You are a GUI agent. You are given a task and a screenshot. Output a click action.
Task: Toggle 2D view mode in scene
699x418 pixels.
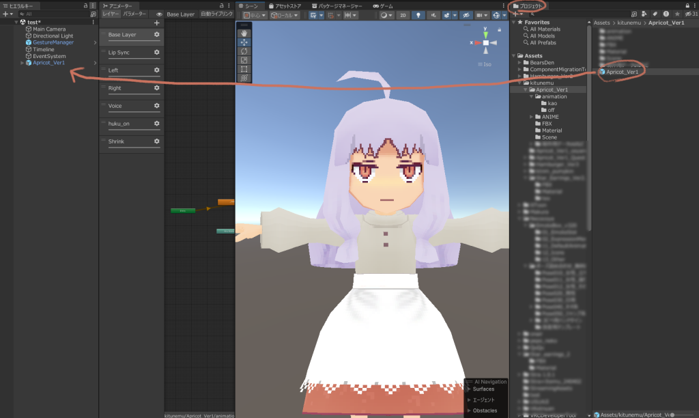pyautogui.click(x=403, y=14)
